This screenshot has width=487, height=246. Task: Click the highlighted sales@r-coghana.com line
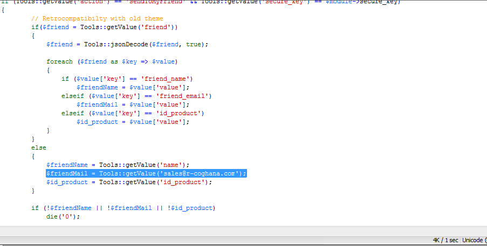[x=146, y=173]
